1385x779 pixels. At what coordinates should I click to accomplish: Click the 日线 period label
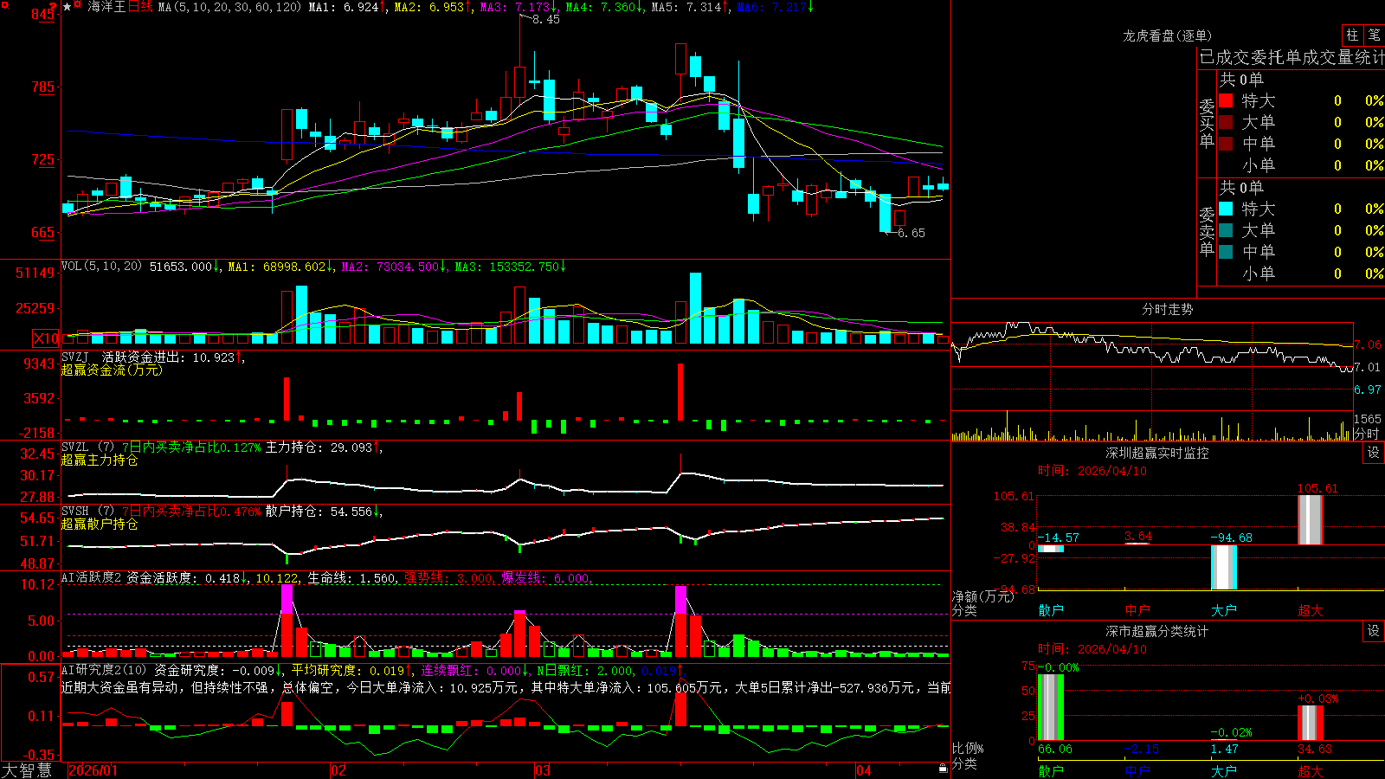pyautogui.click(x=141, y=7)
